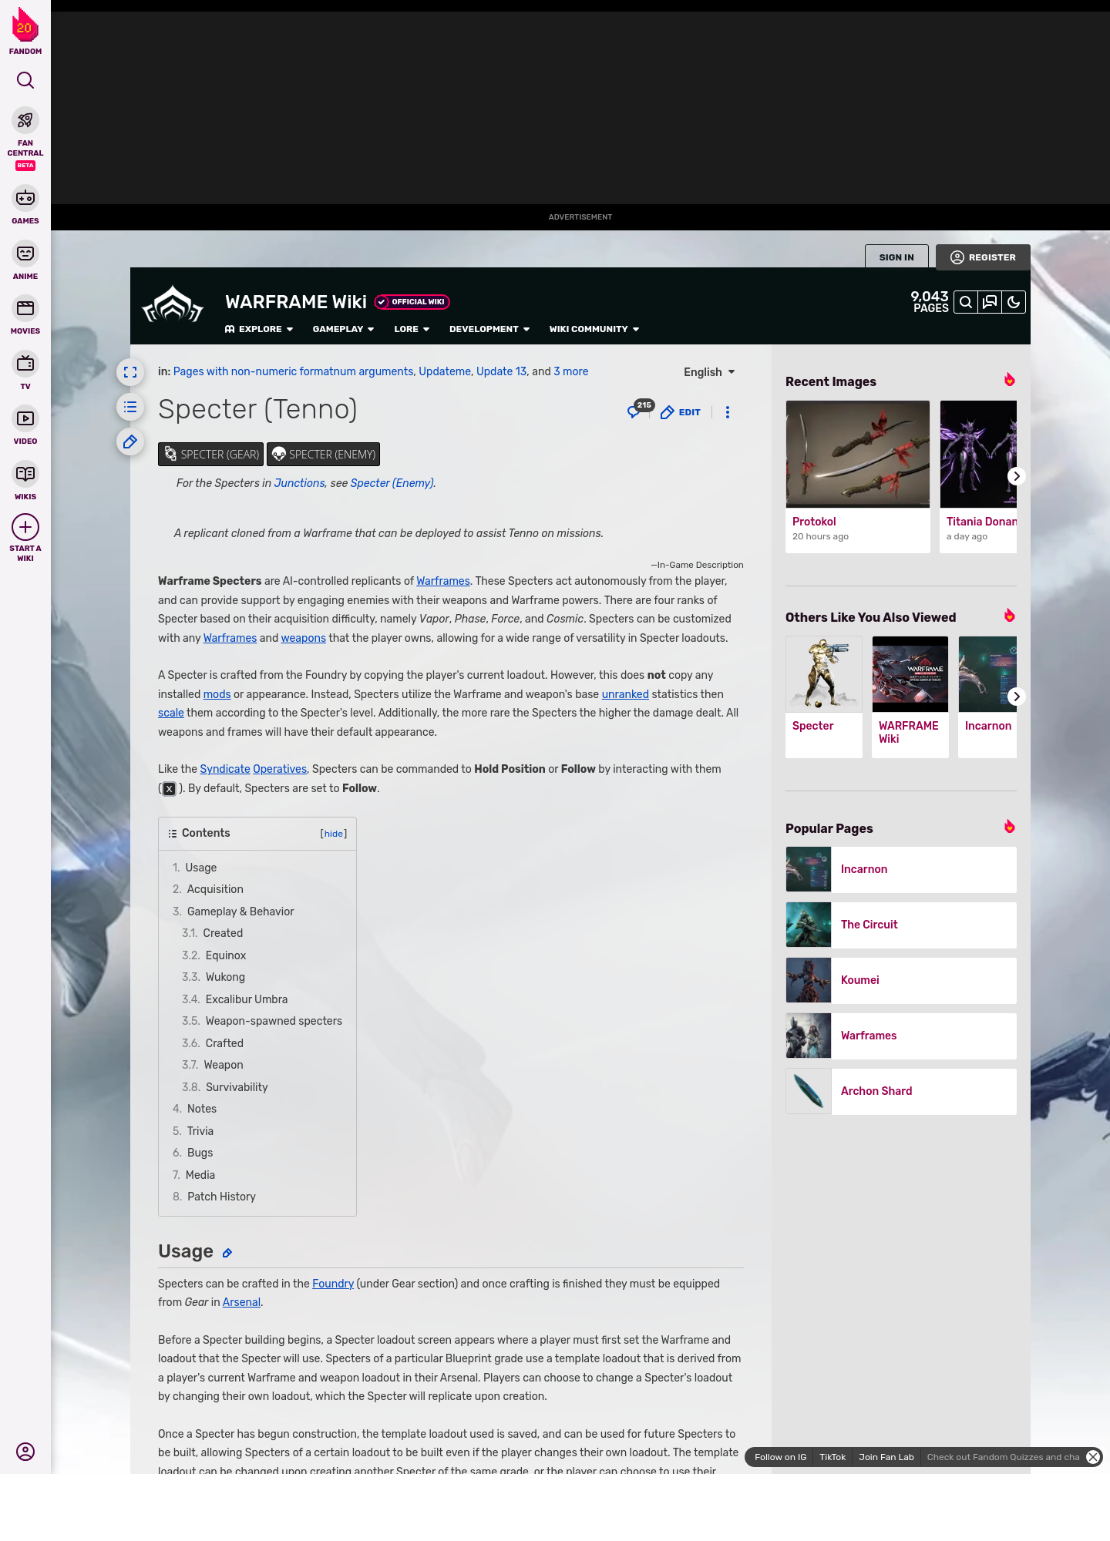Jump to Acquisition in Contents
Screen dimensions: 1110x1541
pyautogui.click(x=215, y=889)
